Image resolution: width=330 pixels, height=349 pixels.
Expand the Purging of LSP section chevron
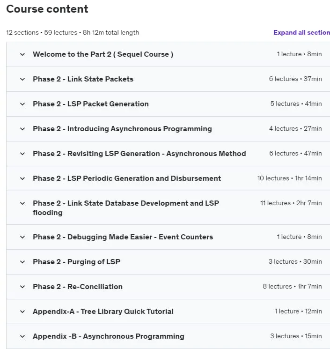coord(22,262)
